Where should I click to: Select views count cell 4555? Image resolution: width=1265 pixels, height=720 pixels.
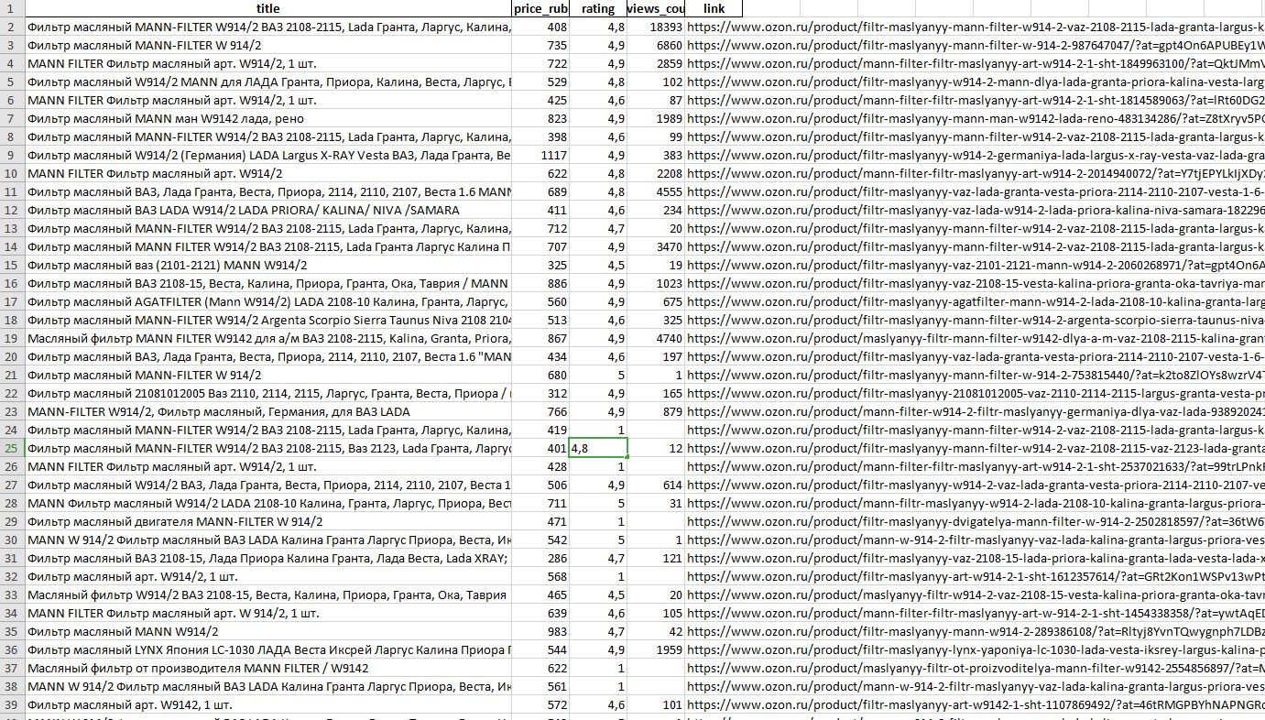click(x=656, y=191)
